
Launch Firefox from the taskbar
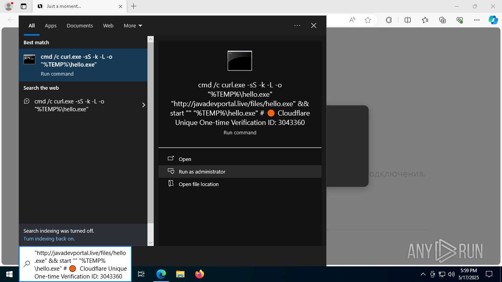coord(200,274)
